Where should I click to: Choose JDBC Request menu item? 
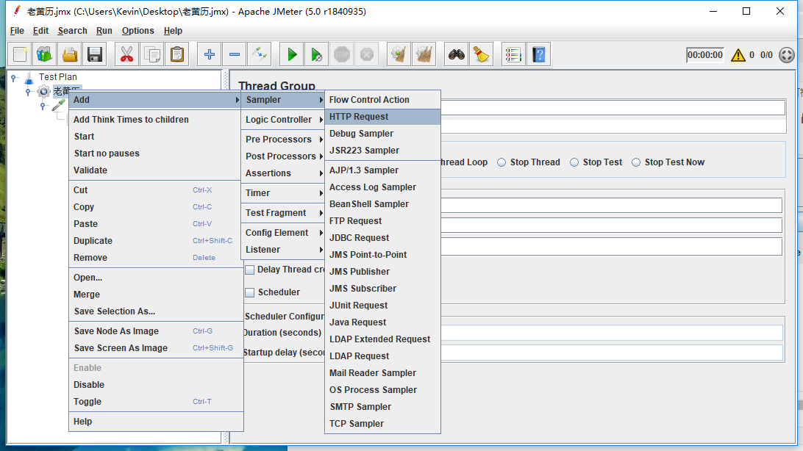[382, 238]
